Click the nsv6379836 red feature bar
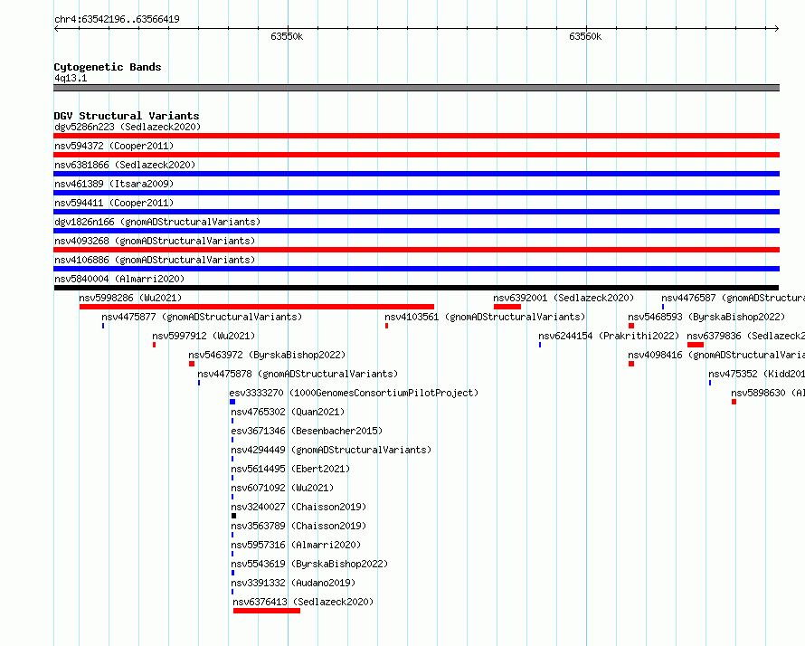Viewport: 805px width, 646px height. point(696,345)
